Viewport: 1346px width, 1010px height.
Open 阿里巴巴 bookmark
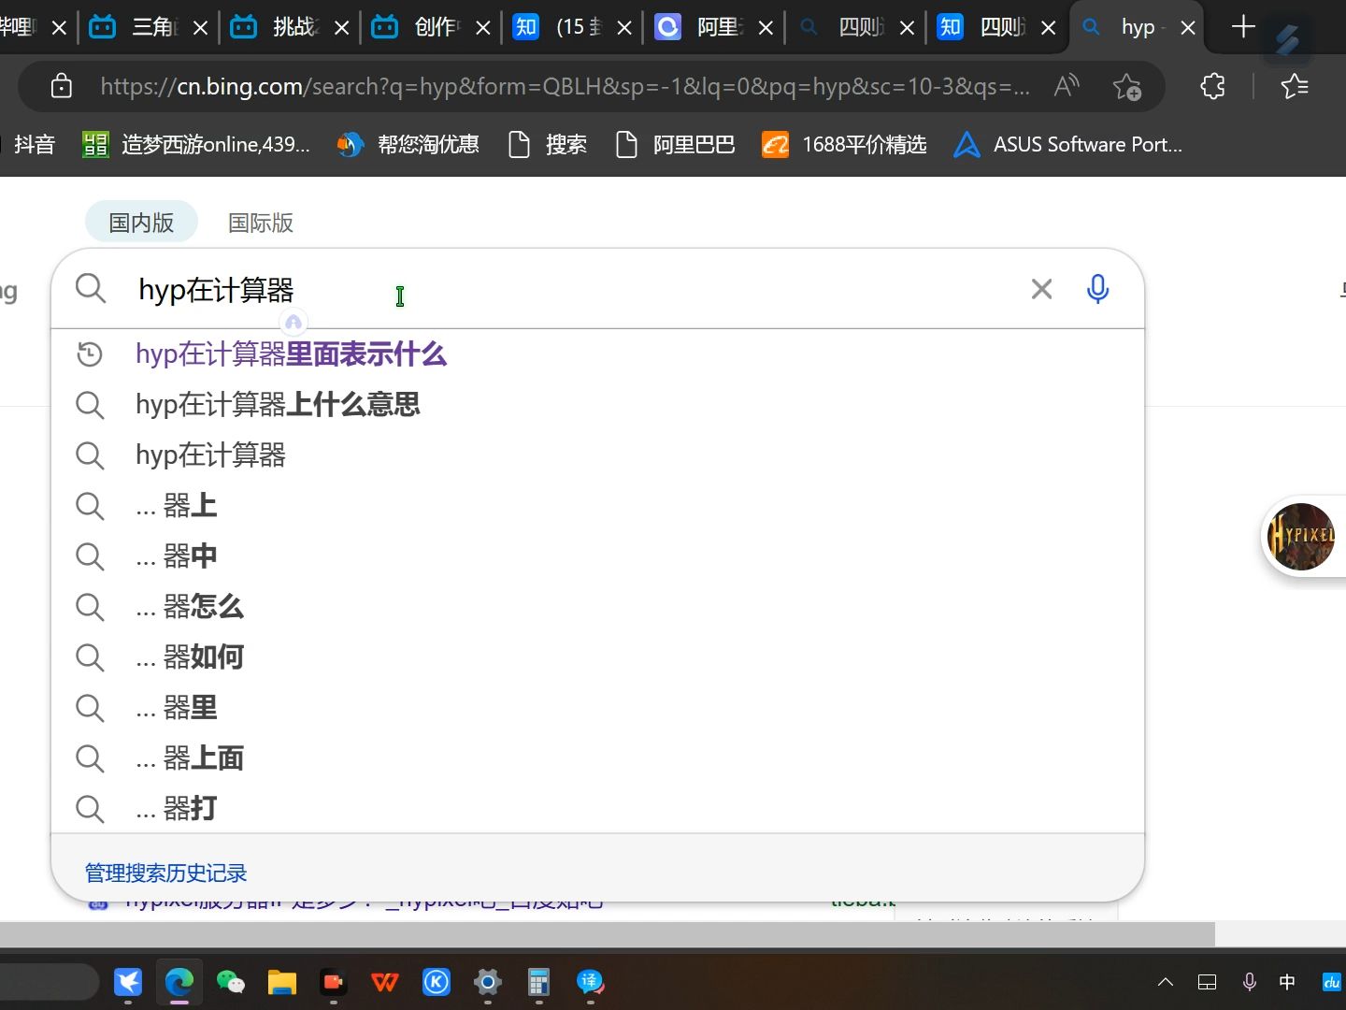(x=676, y=145)
